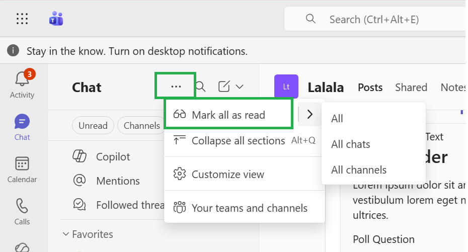
Task: Open the app launcher grid icon
Action: [22, 19]
